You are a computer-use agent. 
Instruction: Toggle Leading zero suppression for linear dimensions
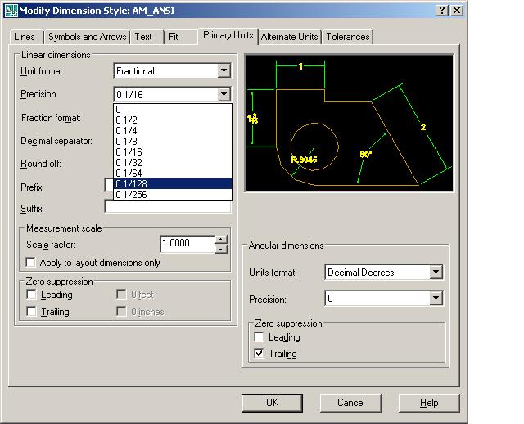tap(32, 295)
